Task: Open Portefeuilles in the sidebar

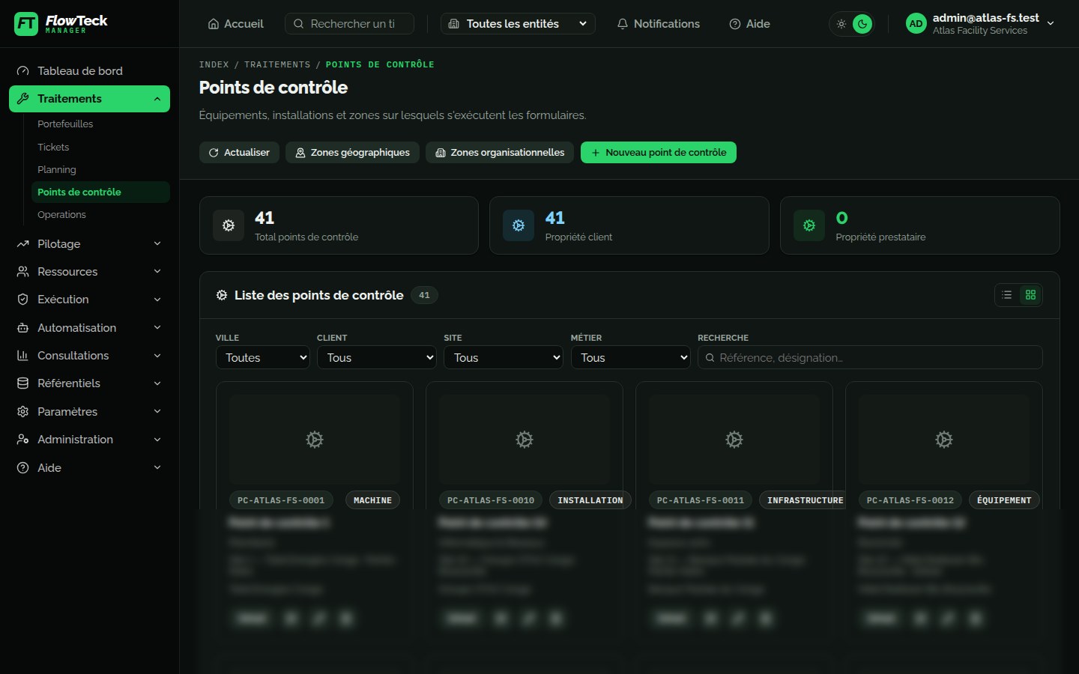Action: (x=100, y=124)
